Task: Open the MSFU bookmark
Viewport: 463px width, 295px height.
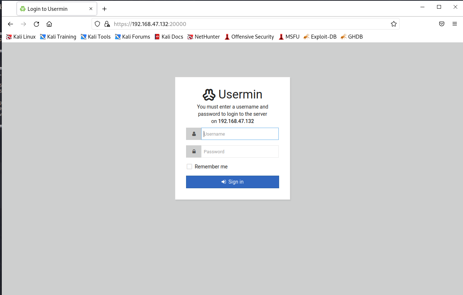Action: [289, 37]
